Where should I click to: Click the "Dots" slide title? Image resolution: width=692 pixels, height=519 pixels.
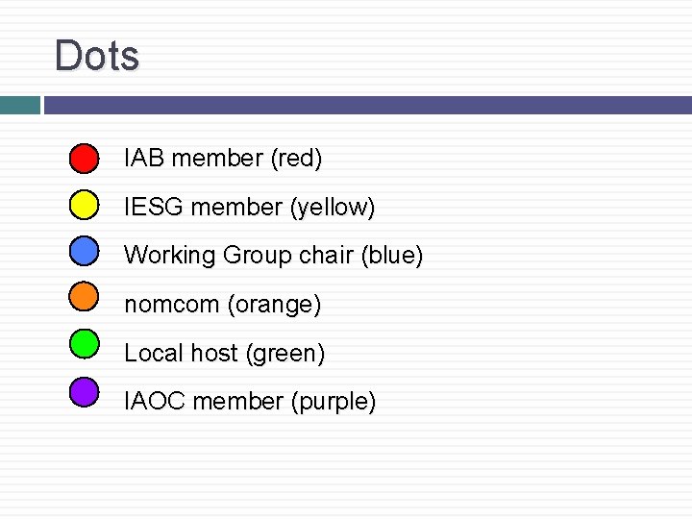(x=97, y=56)
